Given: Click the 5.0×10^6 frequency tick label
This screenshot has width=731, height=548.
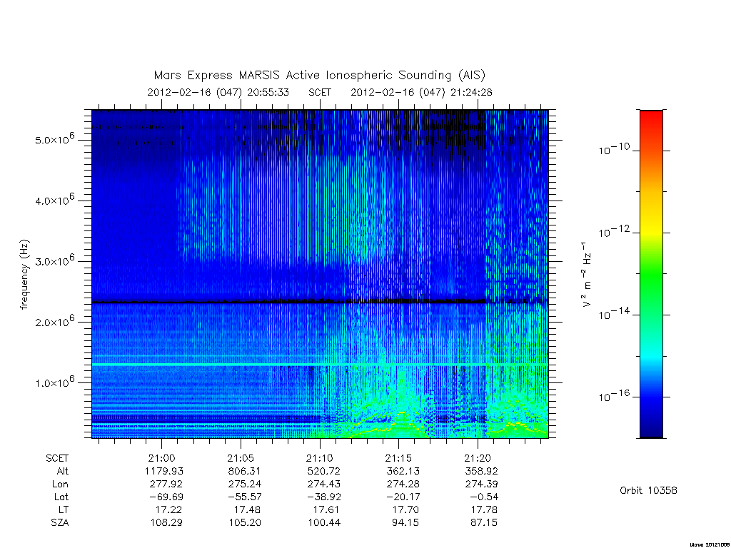Looking at the screenshot, I should point(54,139).
